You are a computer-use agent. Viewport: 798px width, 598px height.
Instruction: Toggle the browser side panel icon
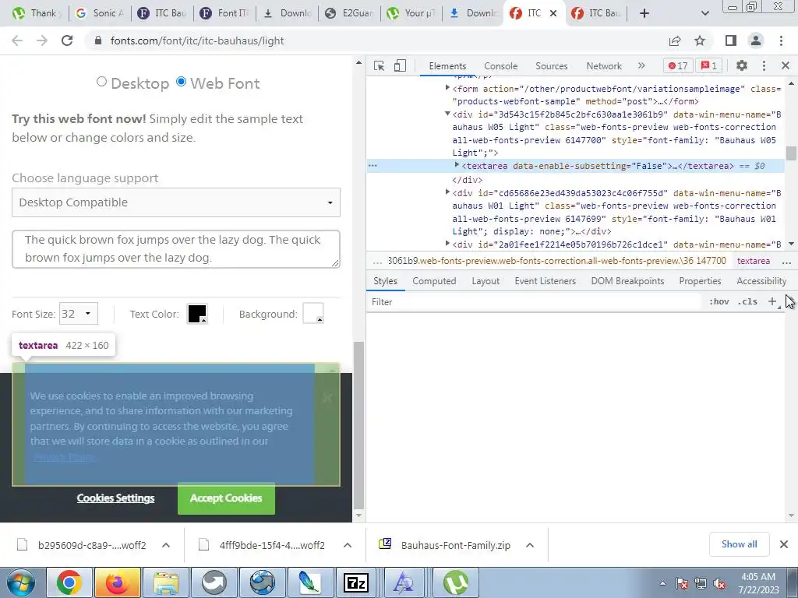click(731, 40)
